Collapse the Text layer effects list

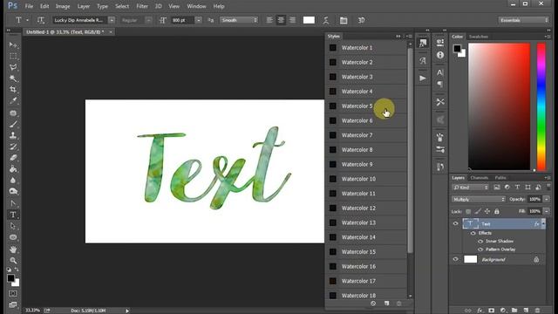coord(543,223)
